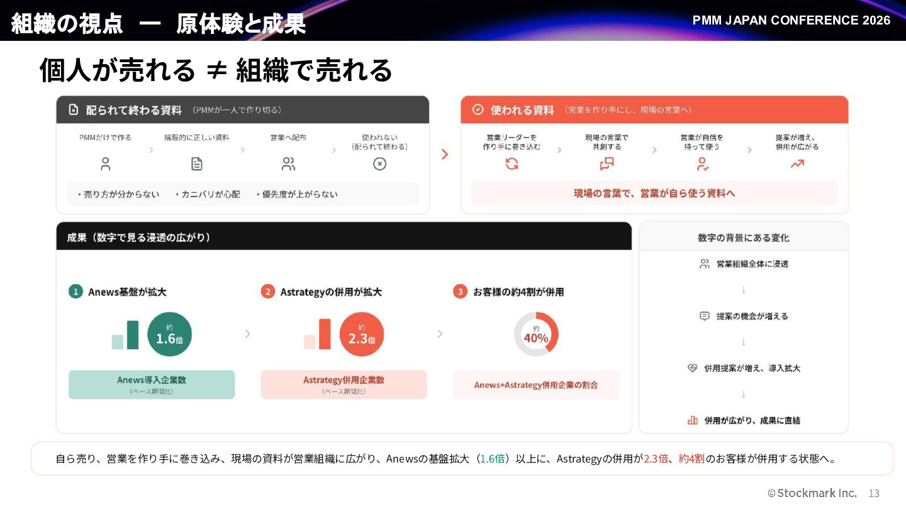This screenshot has width=906, height=509.
Task: Click the slide header 組織の視点 — 原体験と成果
Action: 158,24
